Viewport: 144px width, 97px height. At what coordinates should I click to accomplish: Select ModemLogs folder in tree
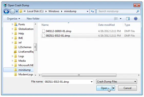click(26, 74)
